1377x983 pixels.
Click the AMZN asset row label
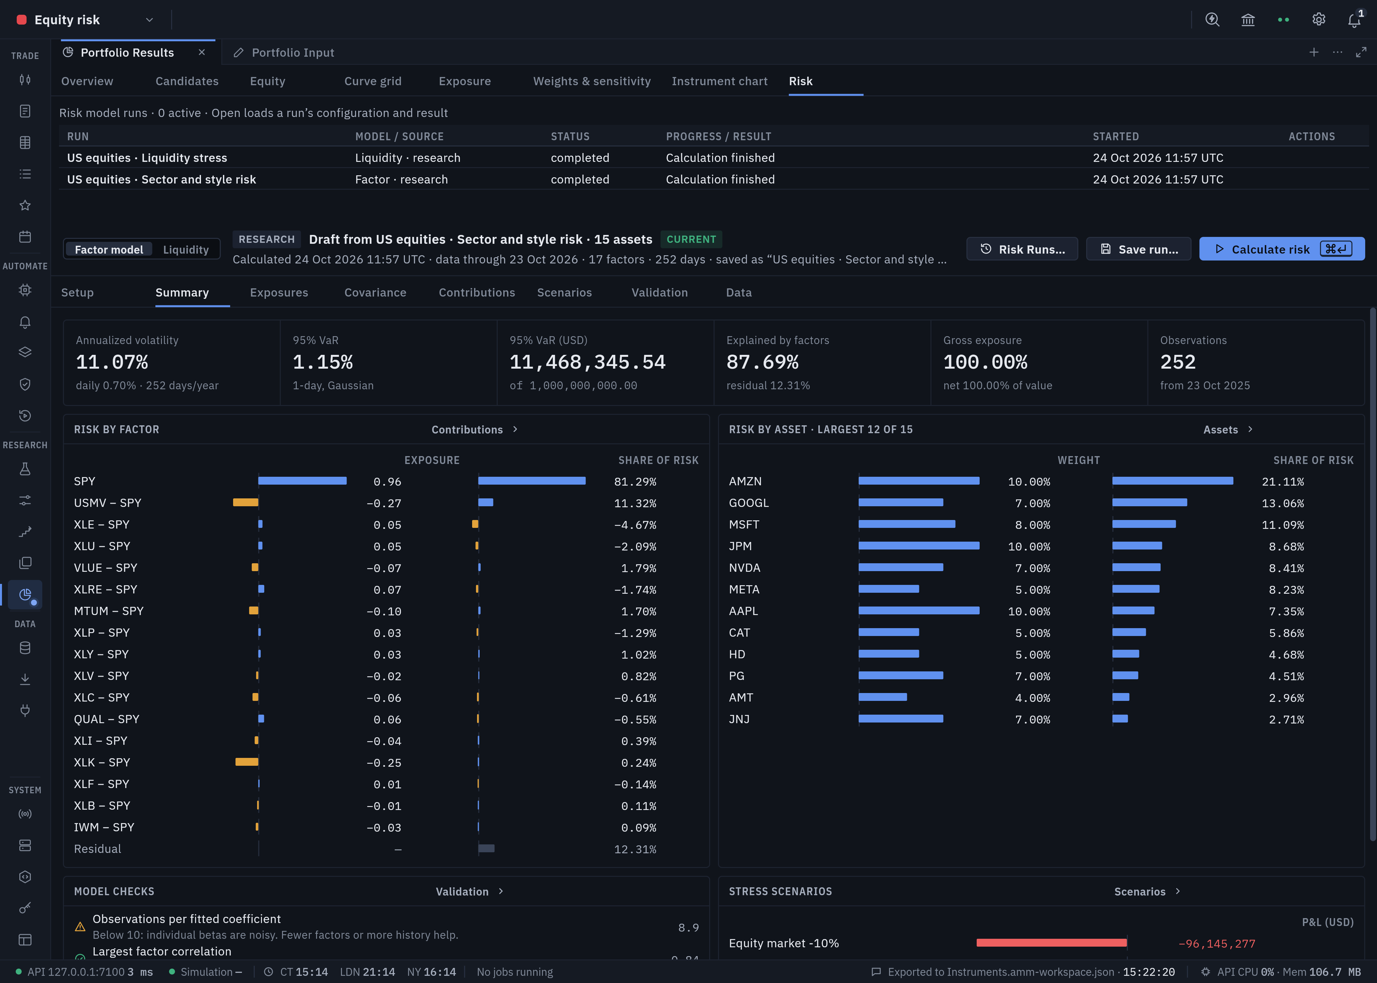746,482
